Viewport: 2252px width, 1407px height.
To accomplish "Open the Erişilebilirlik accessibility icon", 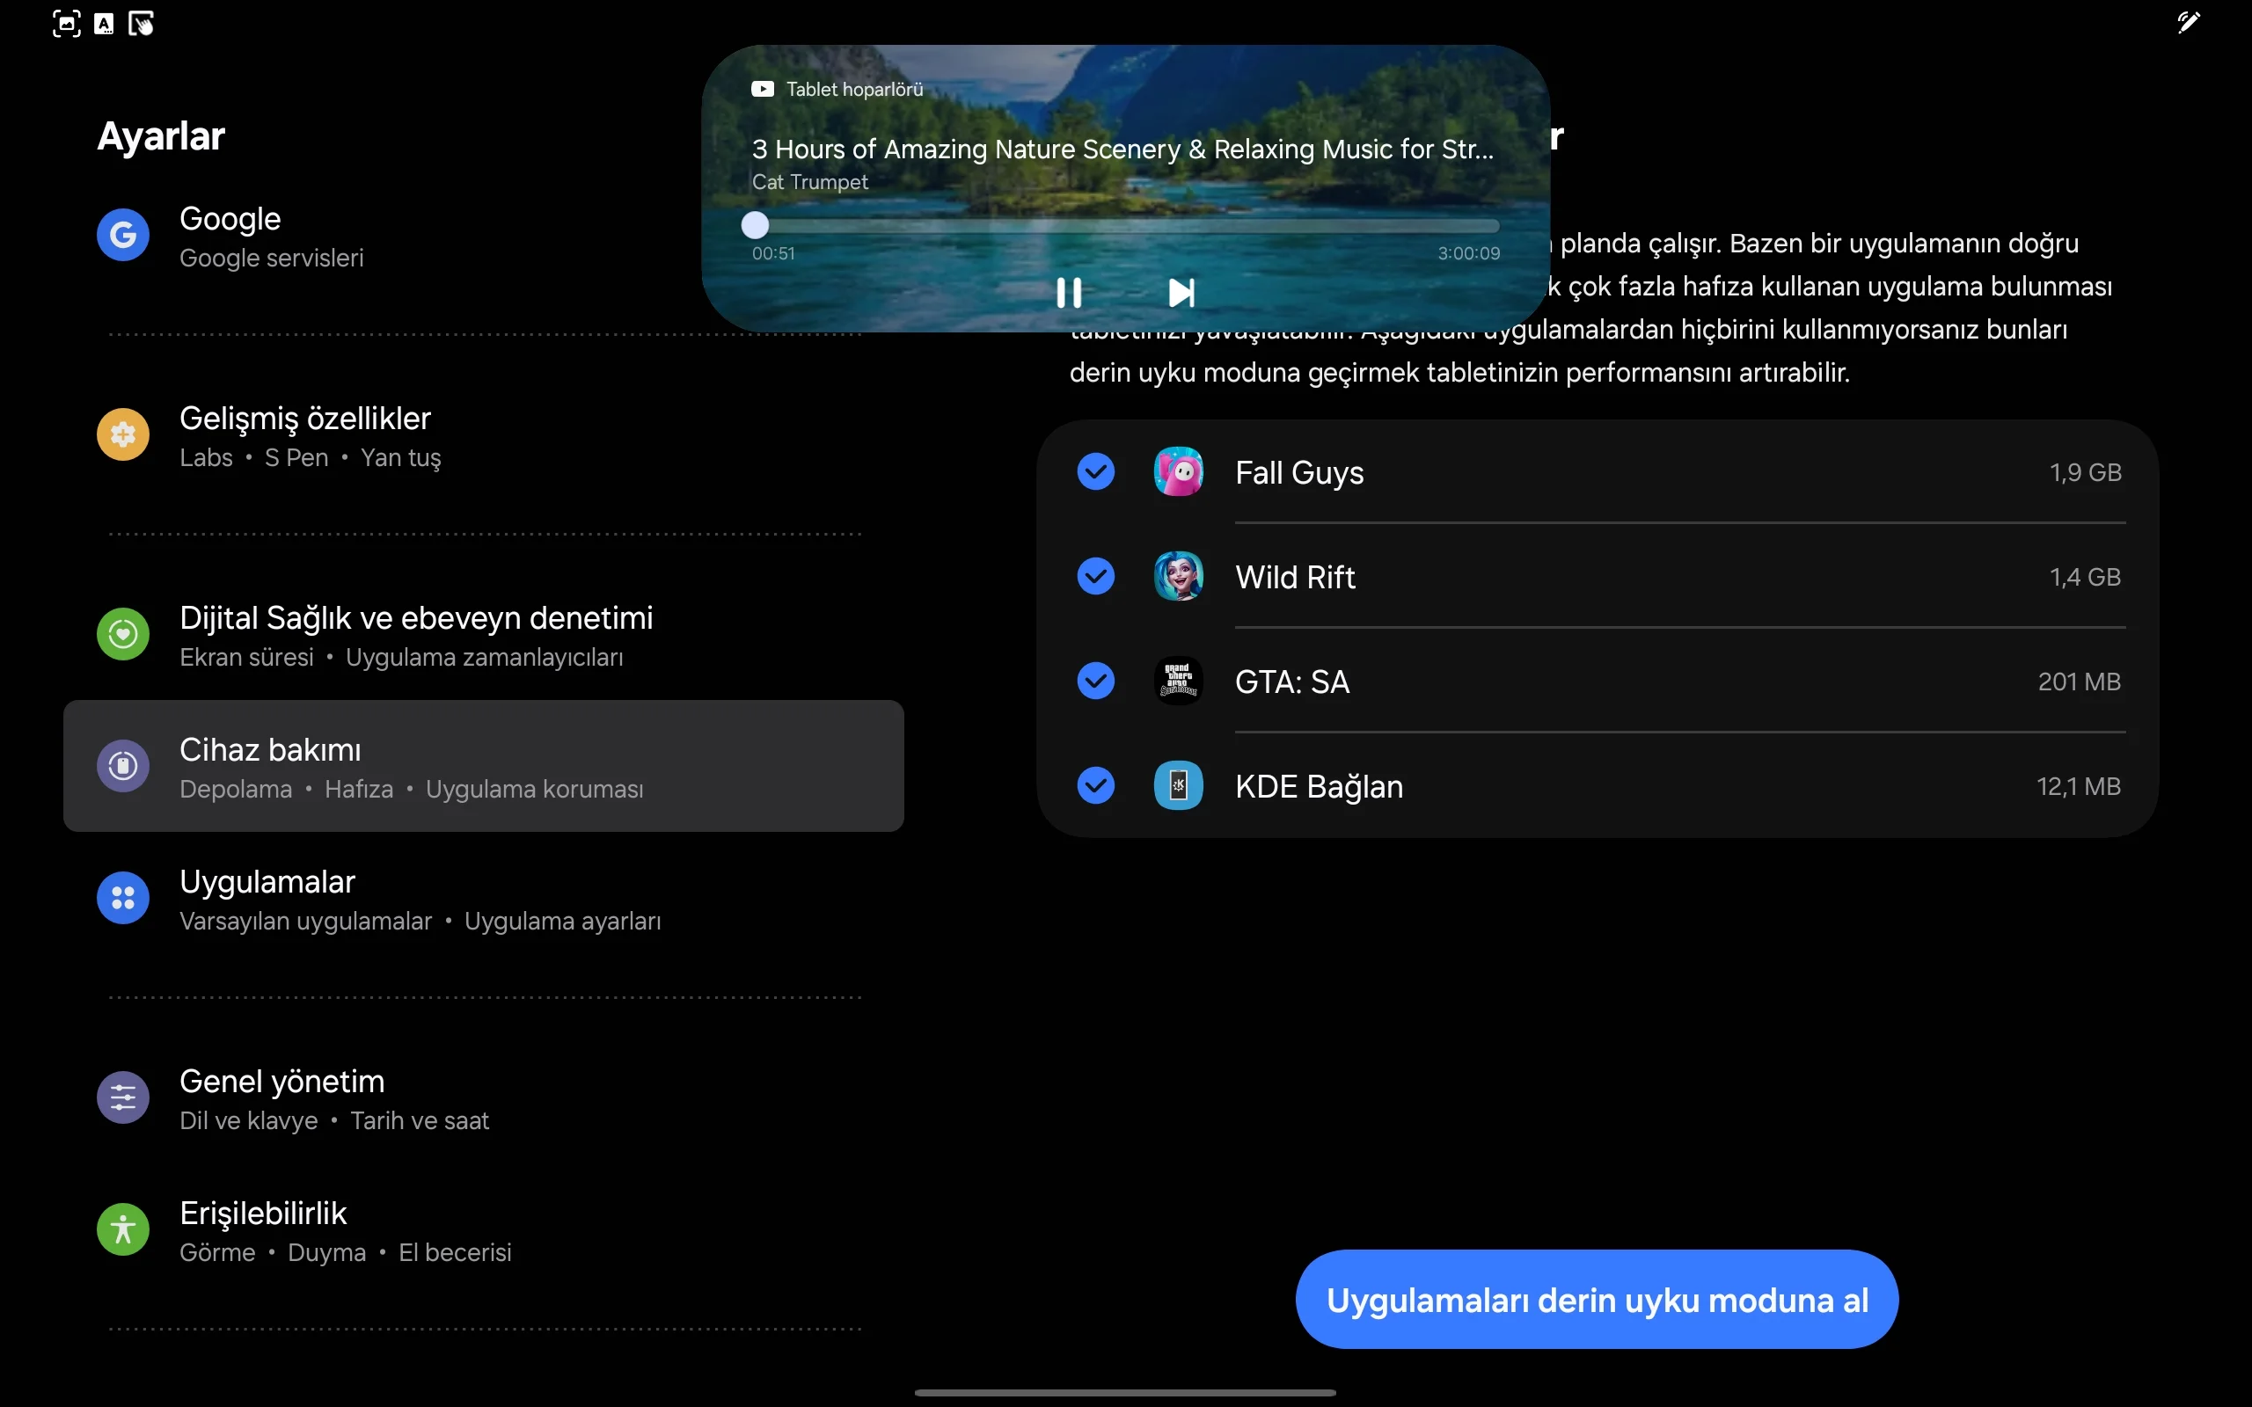I will tap(122, 1228).
